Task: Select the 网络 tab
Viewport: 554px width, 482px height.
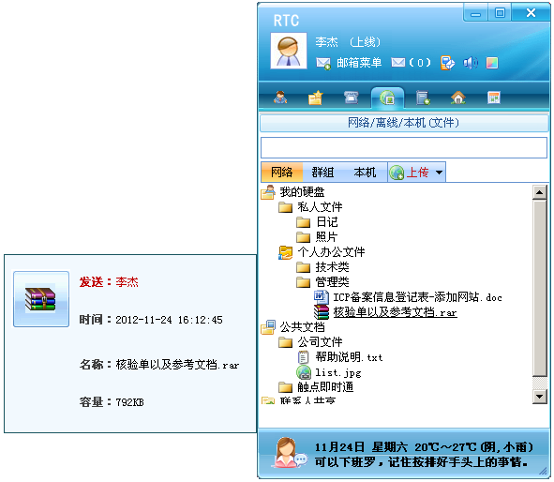Action: 281,173
